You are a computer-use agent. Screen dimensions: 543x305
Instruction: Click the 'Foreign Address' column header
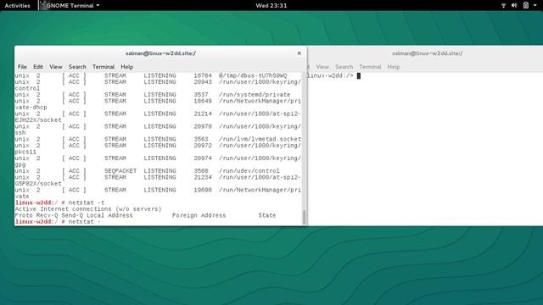coord(199,215)
